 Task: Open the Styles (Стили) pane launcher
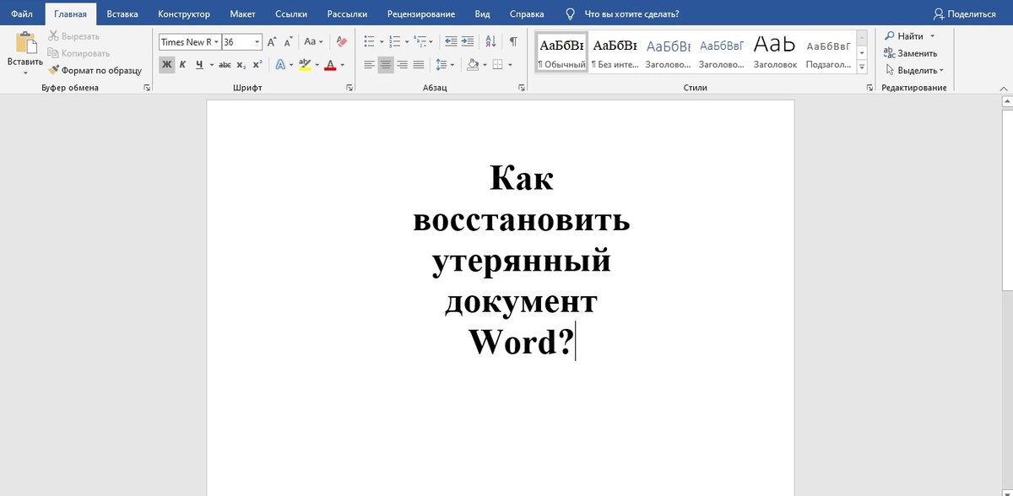pyautogui.click(x=869, y=88)
